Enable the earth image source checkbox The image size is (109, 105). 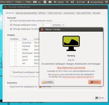(x=16, y=60)
